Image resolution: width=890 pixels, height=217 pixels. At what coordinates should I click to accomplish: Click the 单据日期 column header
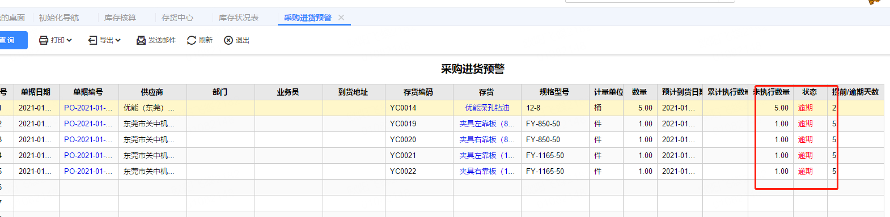tap(36, 92)
